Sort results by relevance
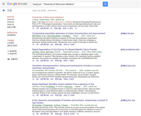The width and height of the screenshot is (141, 116). [x=12, y=33]
